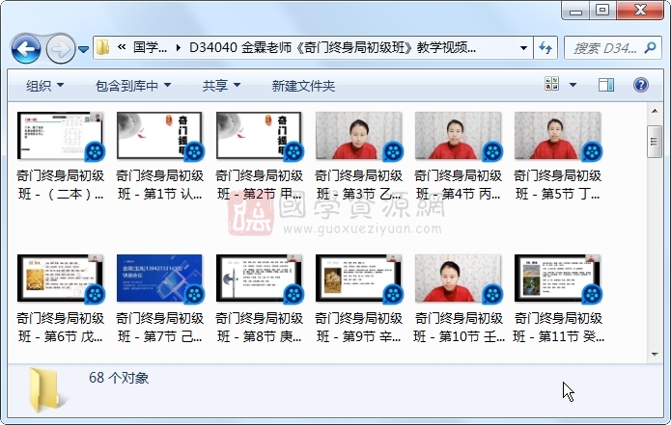This screenshot has height=425, width=671.
Task: Maximize the Explorer window
Action: pyautogui.click(x=602, y=10)
